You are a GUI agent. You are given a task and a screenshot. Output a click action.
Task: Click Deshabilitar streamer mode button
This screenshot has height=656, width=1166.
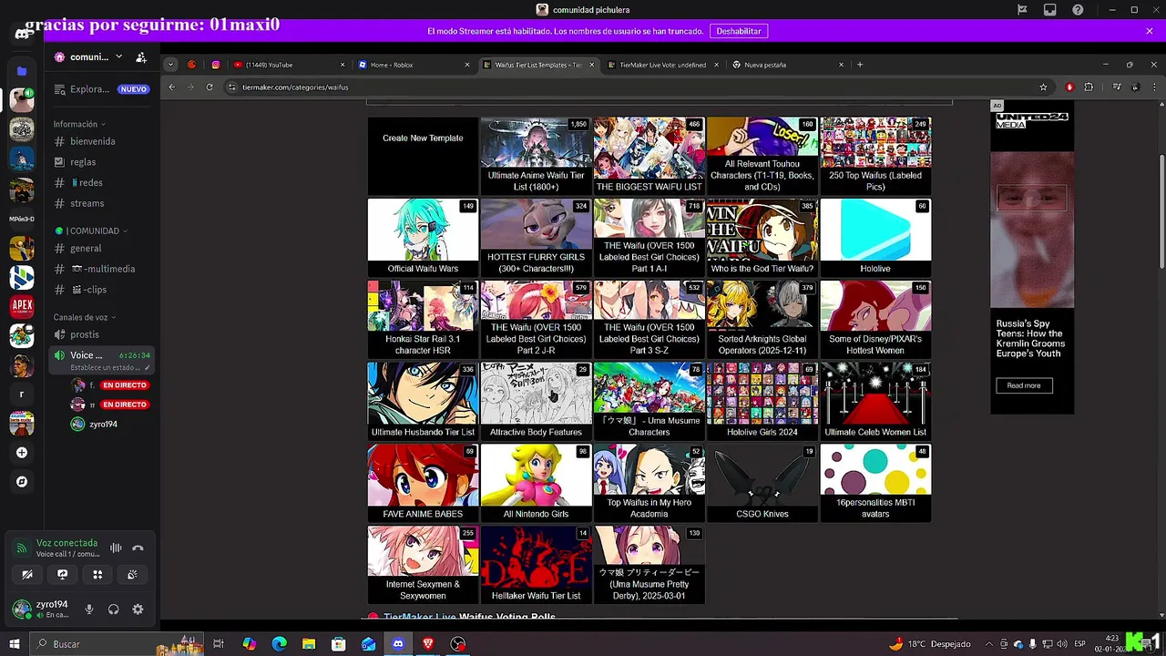(x=739, y=31)
